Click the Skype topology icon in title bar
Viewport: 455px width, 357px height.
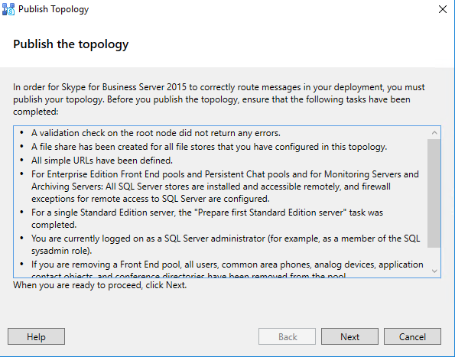[8, 9]
